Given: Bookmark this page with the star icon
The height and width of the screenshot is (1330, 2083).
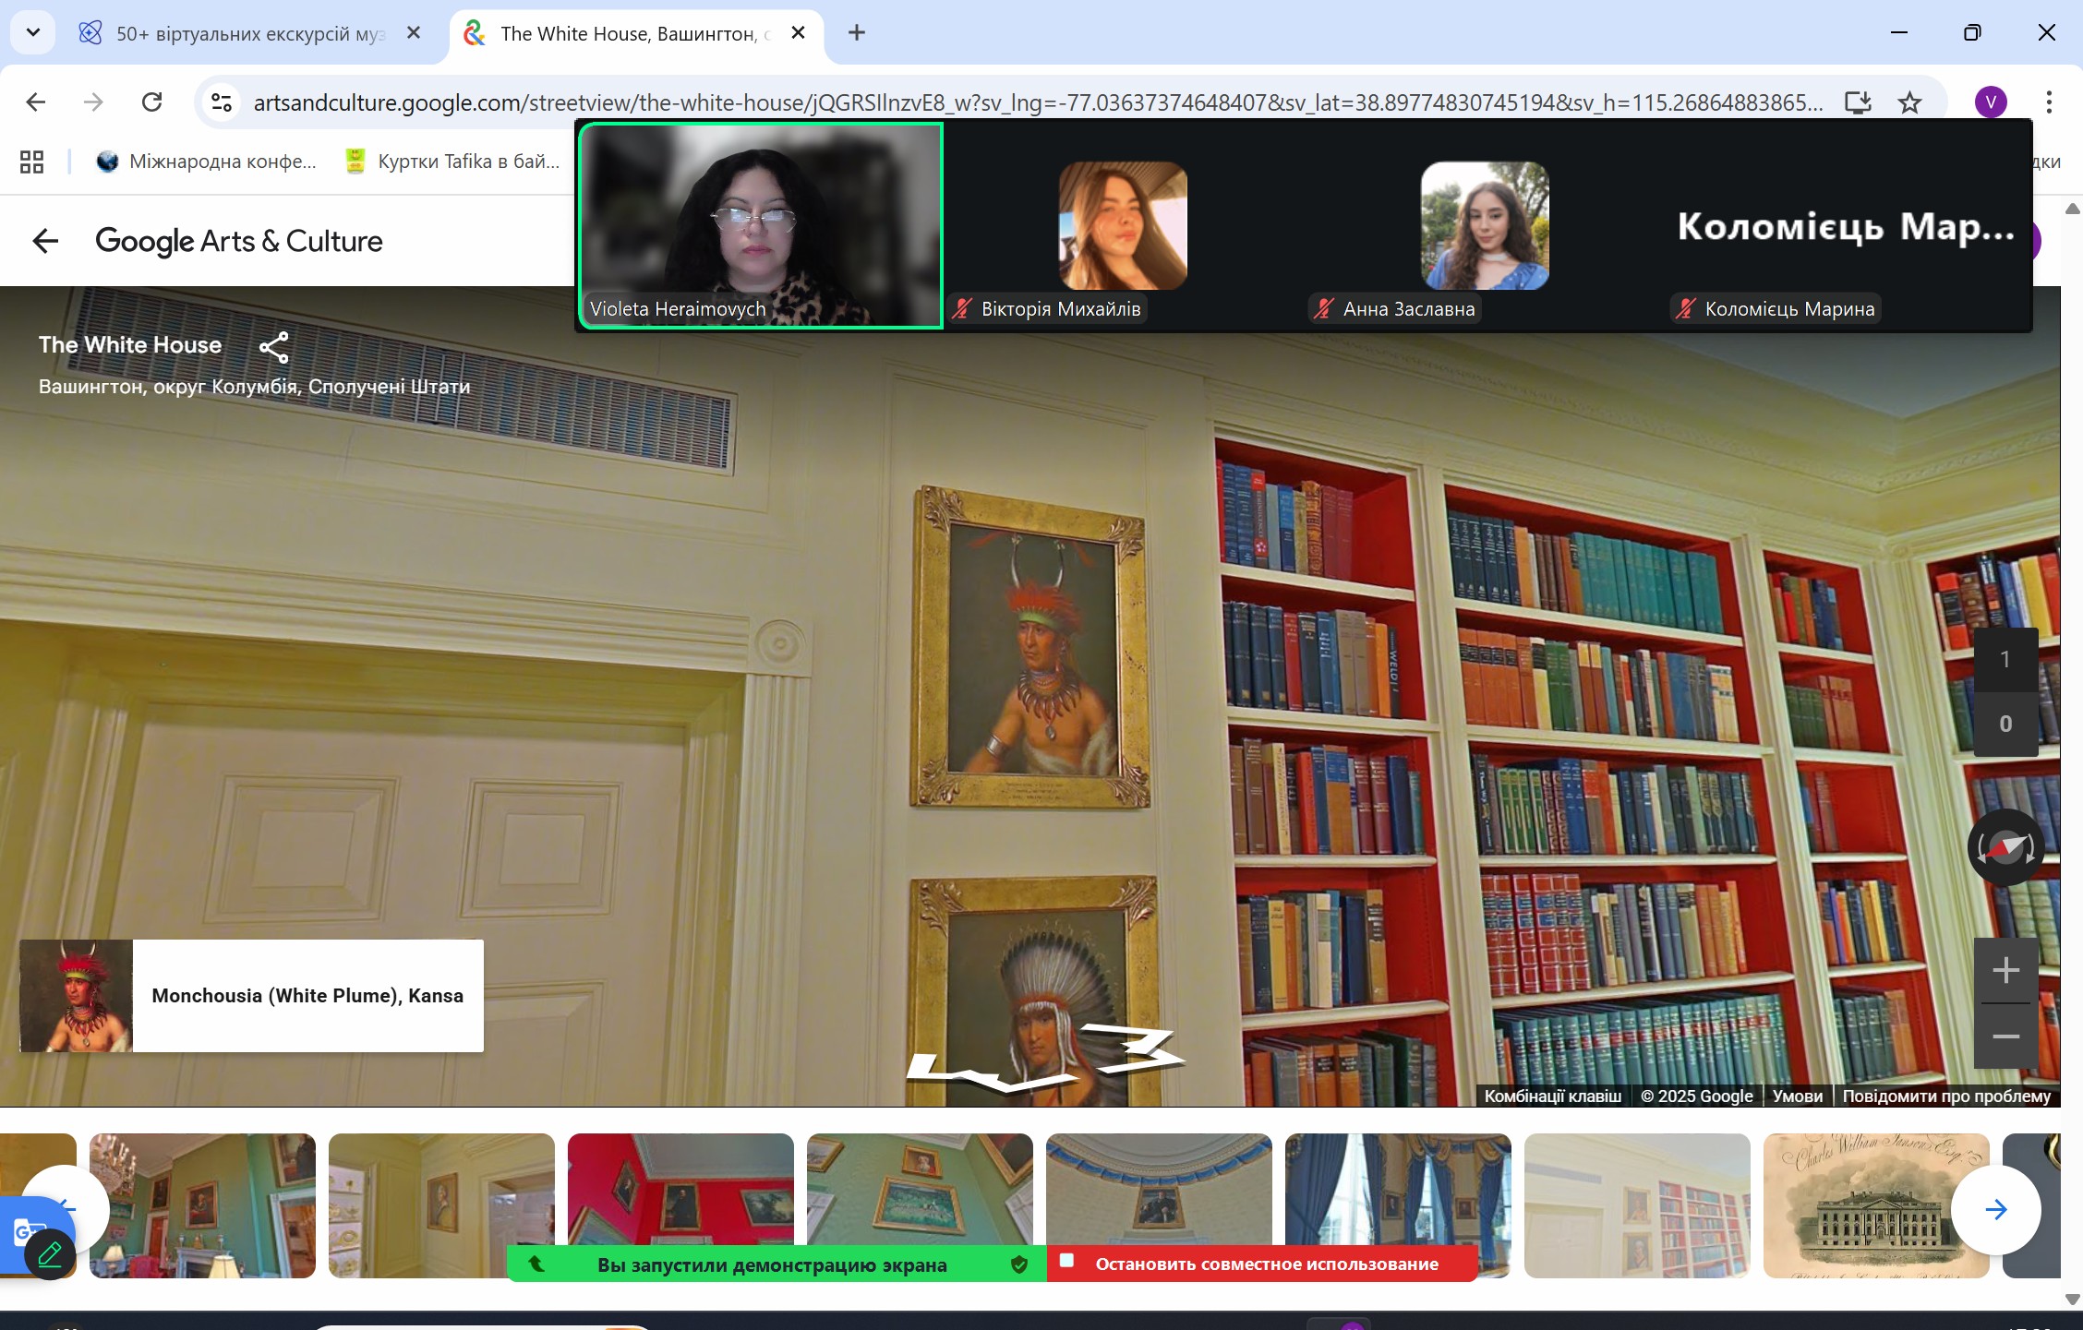Looking at the screenshot, I should pyautogui.click(x=1909, y=102).
